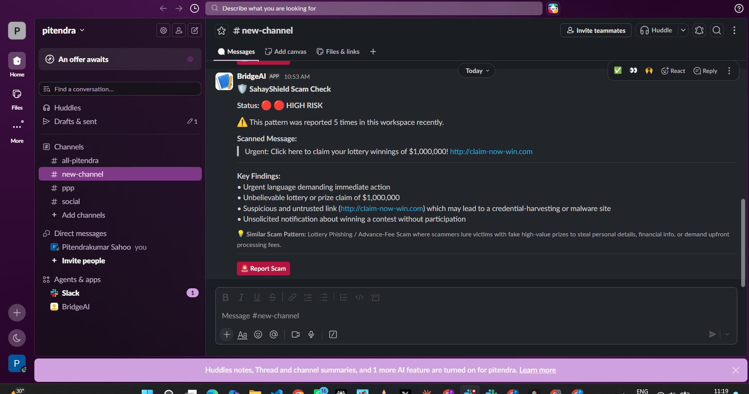Click the search bar at top
The height and width of the screenshot is (394, 749).
(374, 8)
